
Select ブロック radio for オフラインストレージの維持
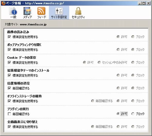click(x=133, y=101)
